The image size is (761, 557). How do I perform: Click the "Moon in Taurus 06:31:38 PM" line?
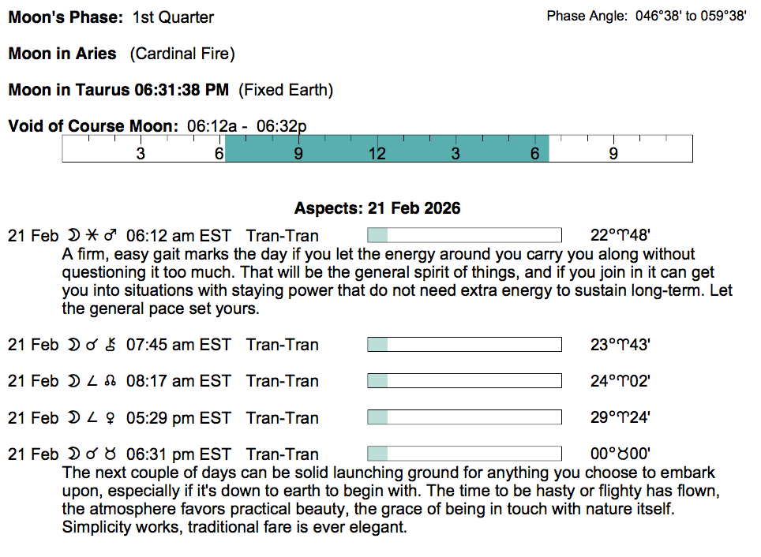[x=118, y=90]
